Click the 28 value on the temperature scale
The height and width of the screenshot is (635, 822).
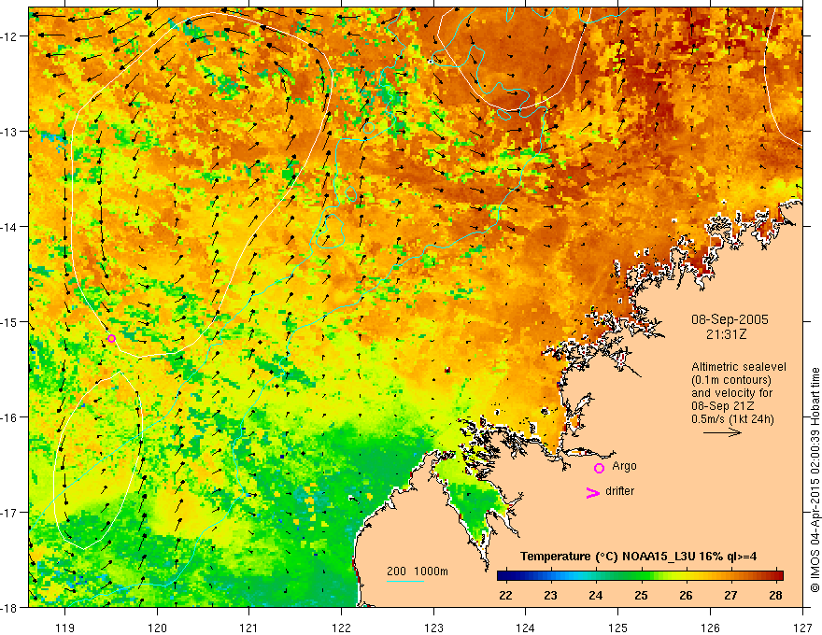[x=776, y=595]
